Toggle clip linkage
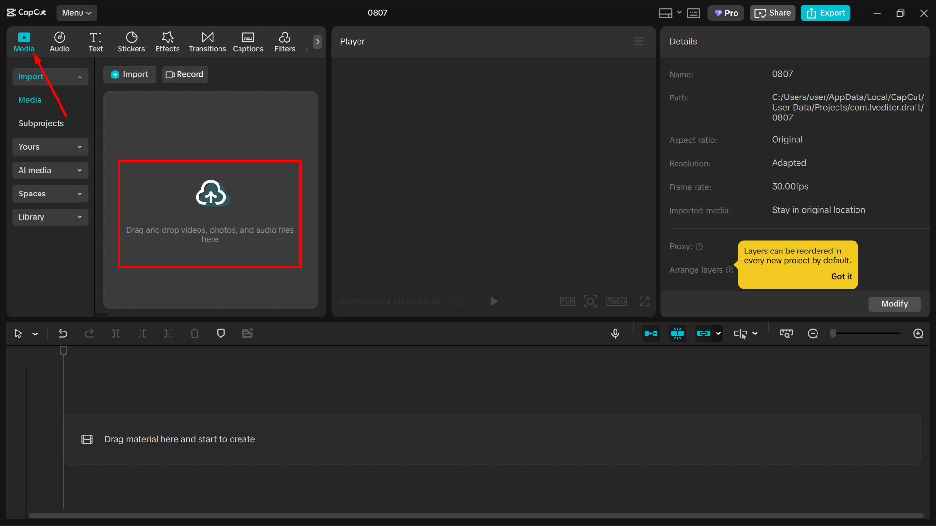Image resolution: width=936 pixels, height=526 pixels. (x=704, y=333)
